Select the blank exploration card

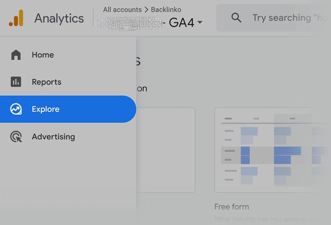coord(165,150)
